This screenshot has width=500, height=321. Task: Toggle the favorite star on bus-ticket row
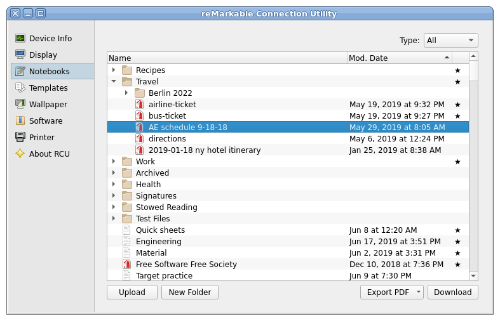(457, 116)
